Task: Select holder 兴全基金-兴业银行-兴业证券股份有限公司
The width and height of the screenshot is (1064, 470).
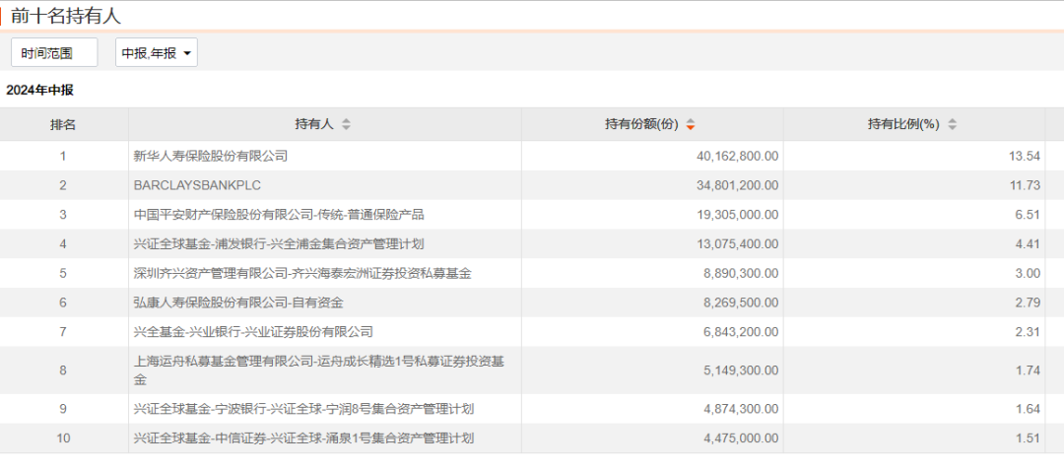Action: point(254,332)
